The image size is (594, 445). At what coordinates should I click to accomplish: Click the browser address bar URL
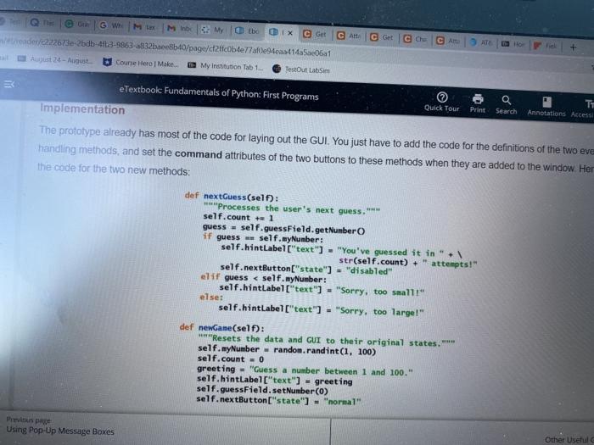166,47
